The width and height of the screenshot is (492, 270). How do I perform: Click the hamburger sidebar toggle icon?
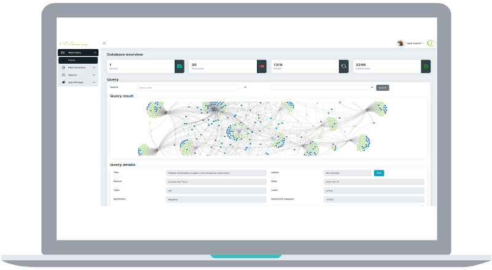pyautogui.click(x=104, y=43)
